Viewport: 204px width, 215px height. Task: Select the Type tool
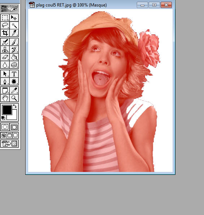tap(14, 74)
